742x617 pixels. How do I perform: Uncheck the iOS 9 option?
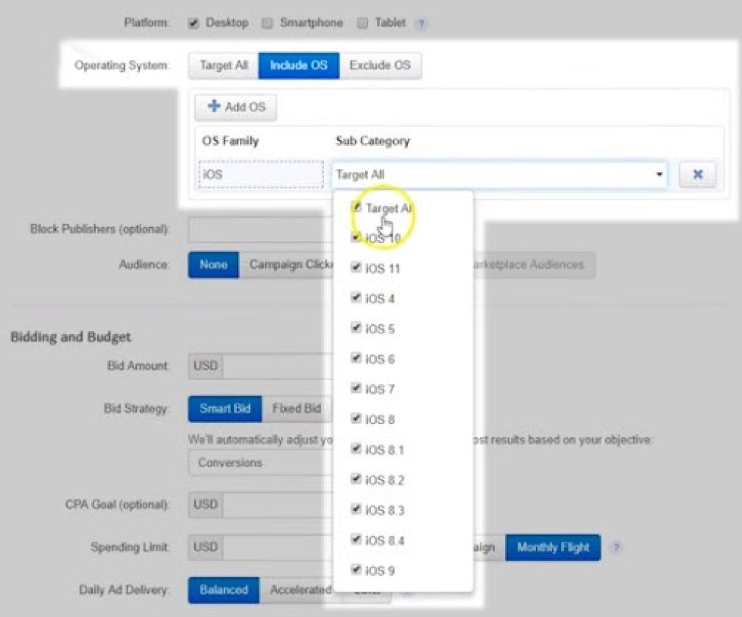point(356,570)
